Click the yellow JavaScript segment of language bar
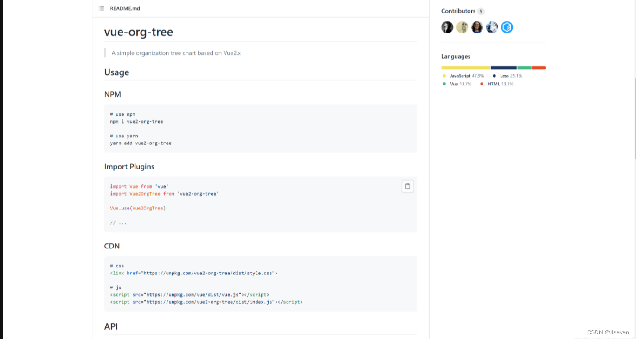 click(x=466, y=68)
